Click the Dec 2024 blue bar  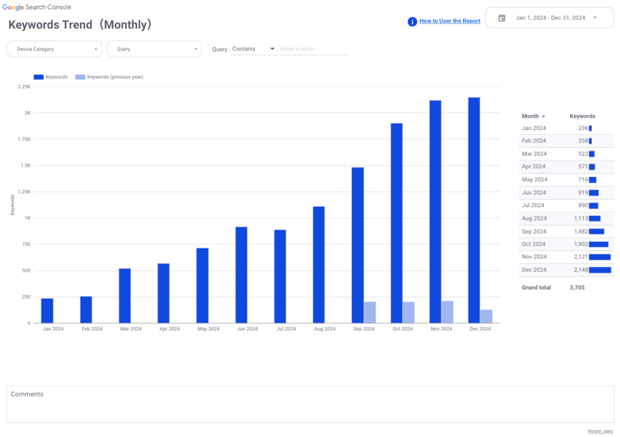(x=474, y=210)
